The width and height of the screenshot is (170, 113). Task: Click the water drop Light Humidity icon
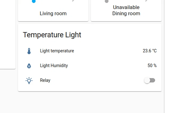coord(29,66)
